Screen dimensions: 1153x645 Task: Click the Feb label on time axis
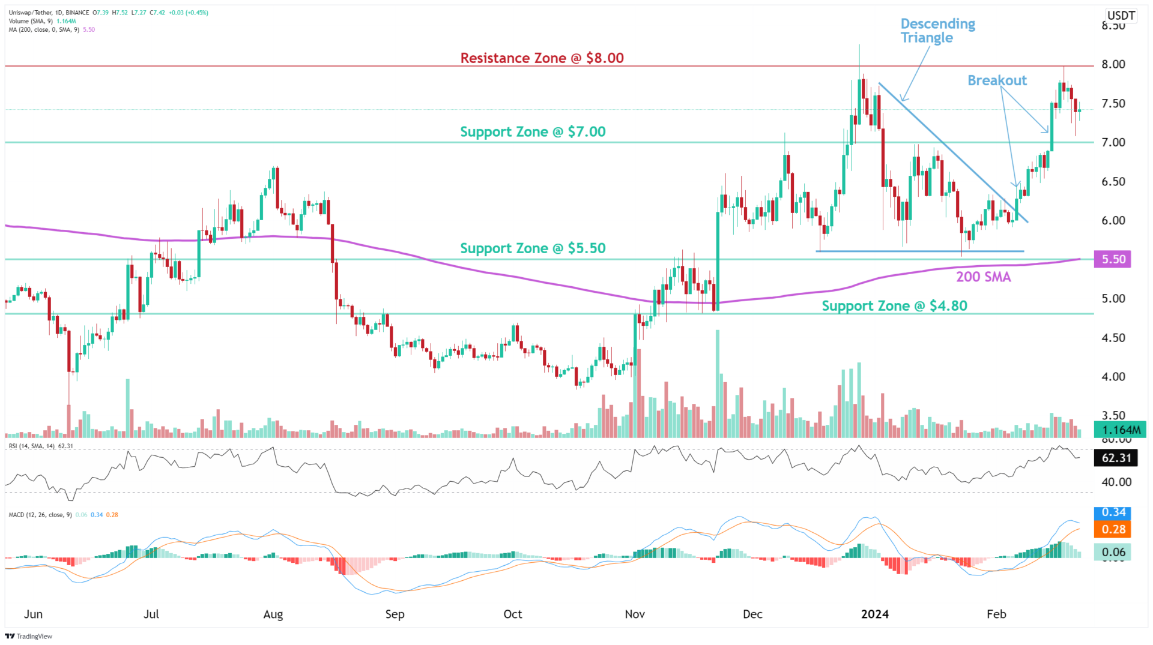click(996, 614)
